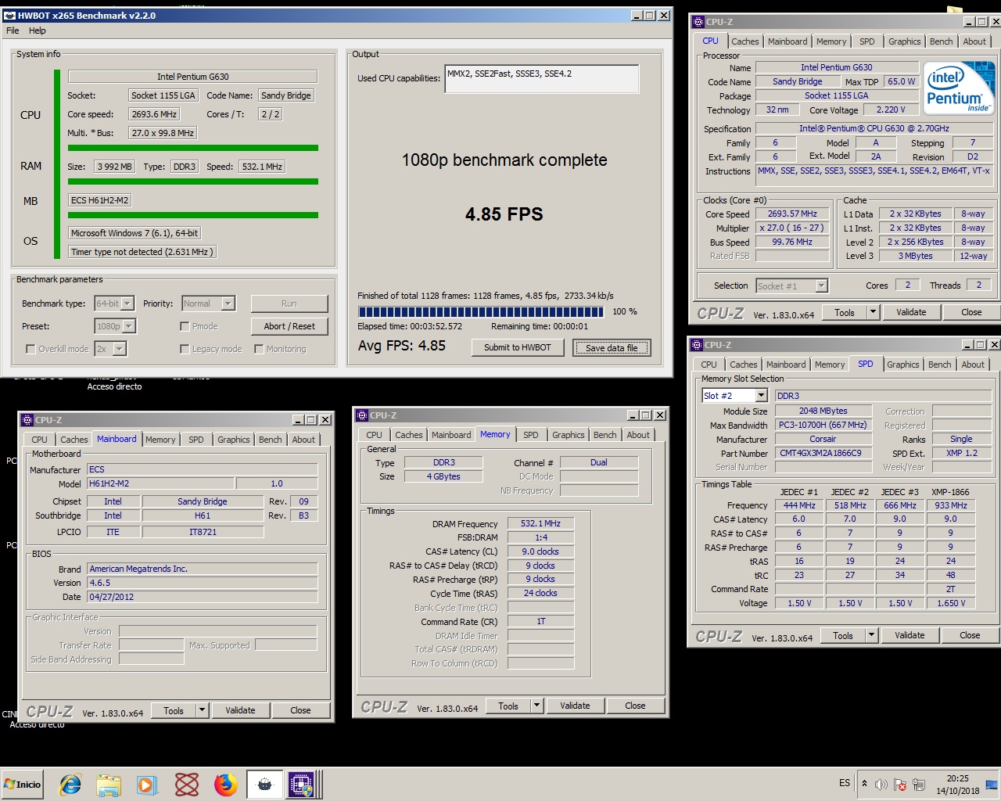The image size is (1001, 801).
Task: Toggle the Monitoring checkbox
Action: click(259, 349)
